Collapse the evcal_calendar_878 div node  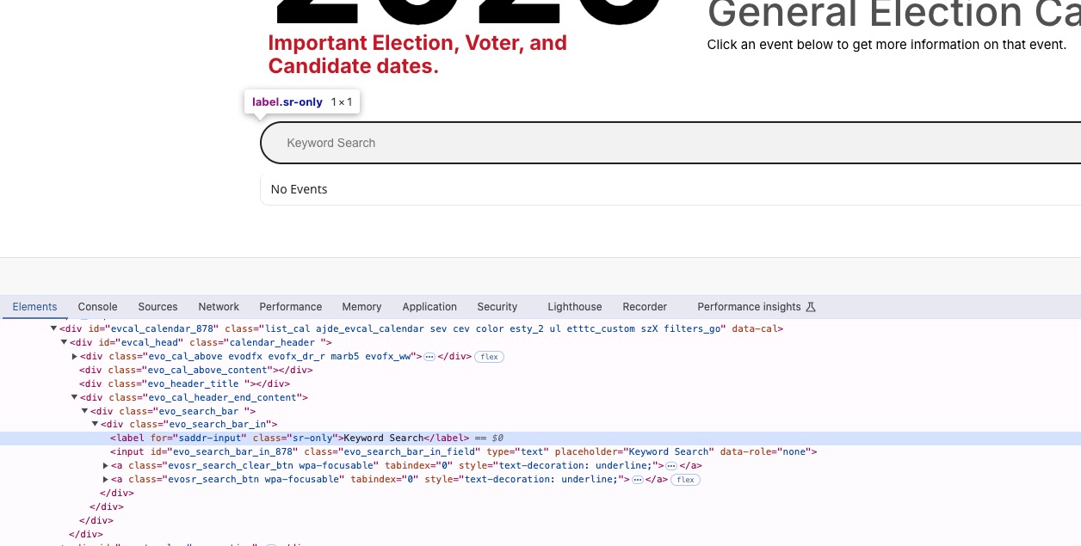point(53,328)
